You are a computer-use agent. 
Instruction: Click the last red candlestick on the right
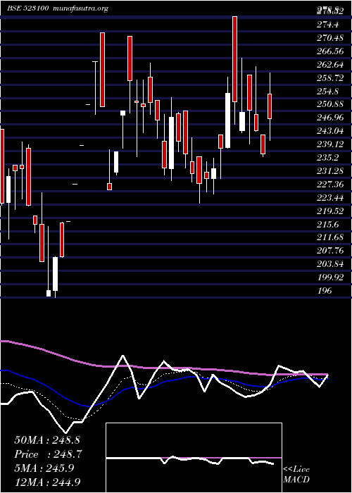click(270, 106)
